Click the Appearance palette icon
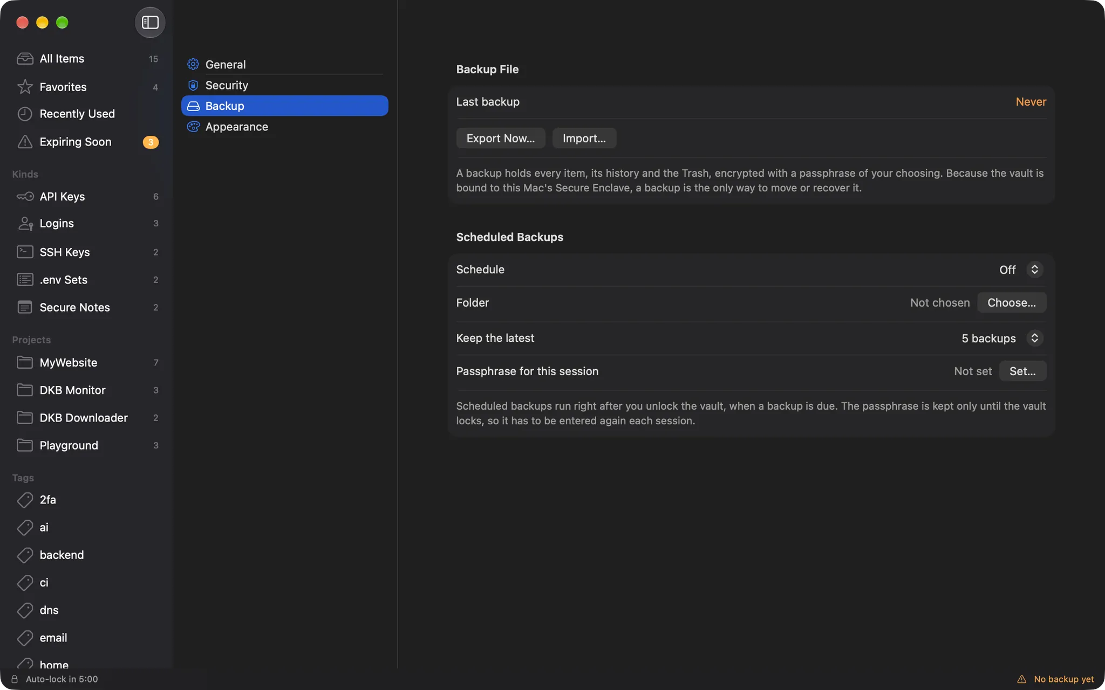 [193, 127]
